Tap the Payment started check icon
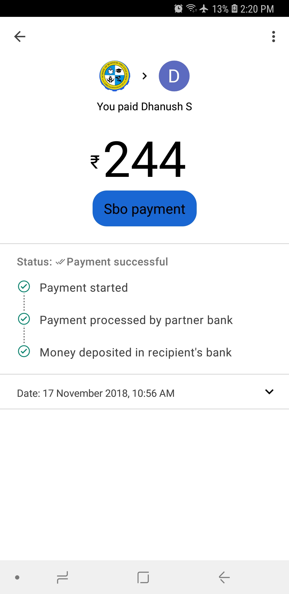The width and height of the screenshot is (289, 594). (x=24, y=287)
